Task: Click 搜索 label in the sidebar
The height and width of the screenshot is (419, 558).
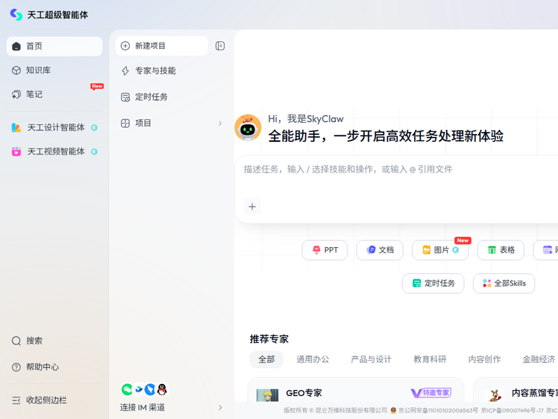Action: [x=34, y=341]
